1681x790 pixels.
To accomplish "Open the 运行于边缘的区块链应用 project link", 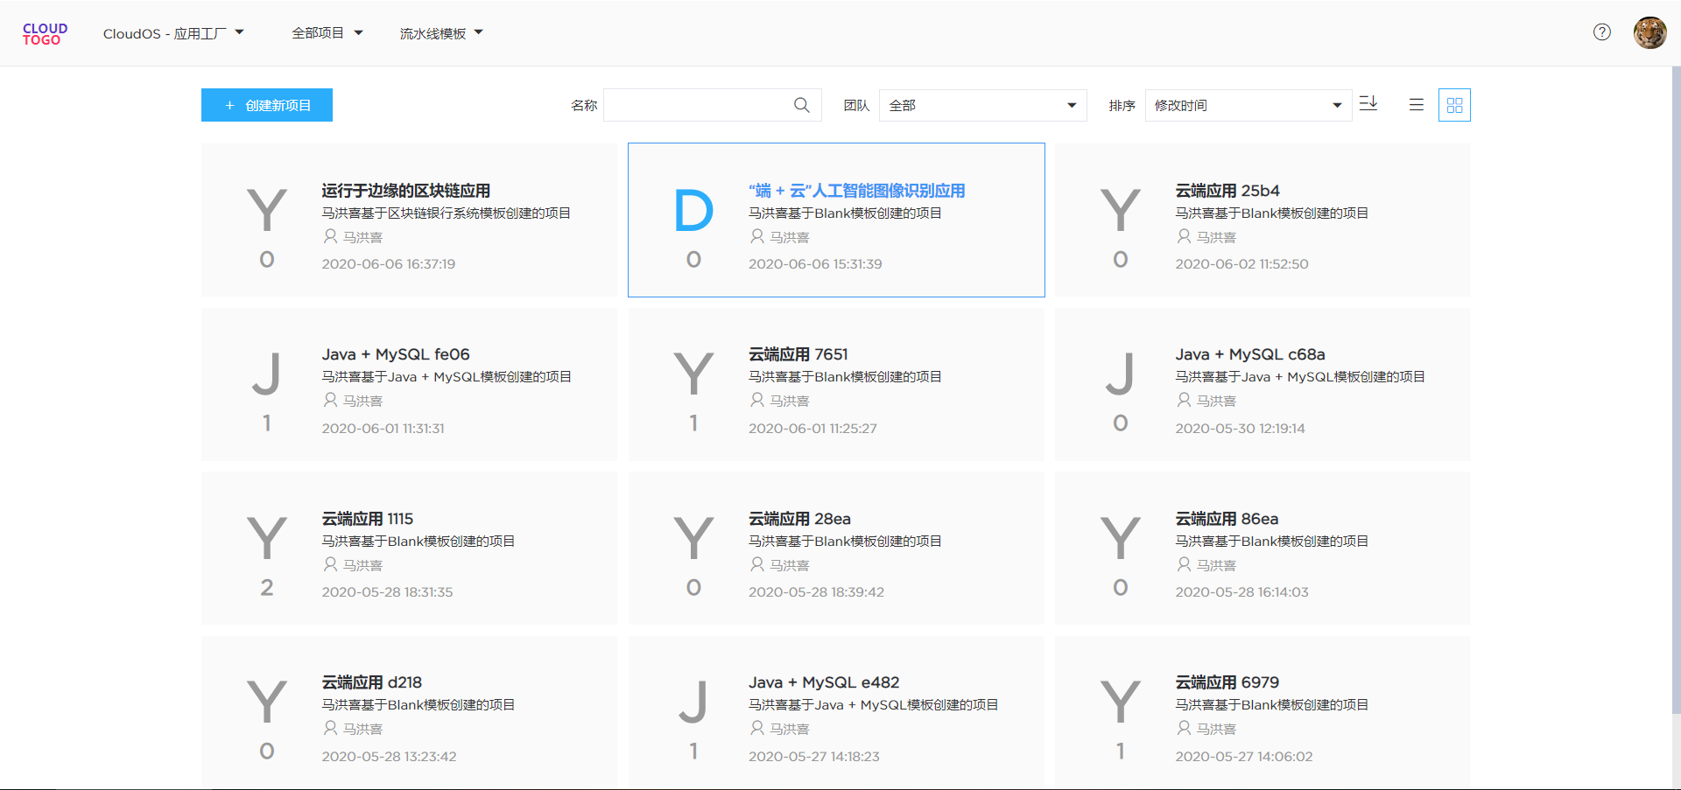I will click(x=405, y=191).
